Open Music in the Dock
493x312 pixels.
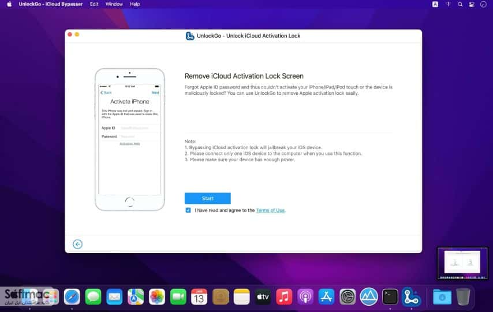point(284,296)
